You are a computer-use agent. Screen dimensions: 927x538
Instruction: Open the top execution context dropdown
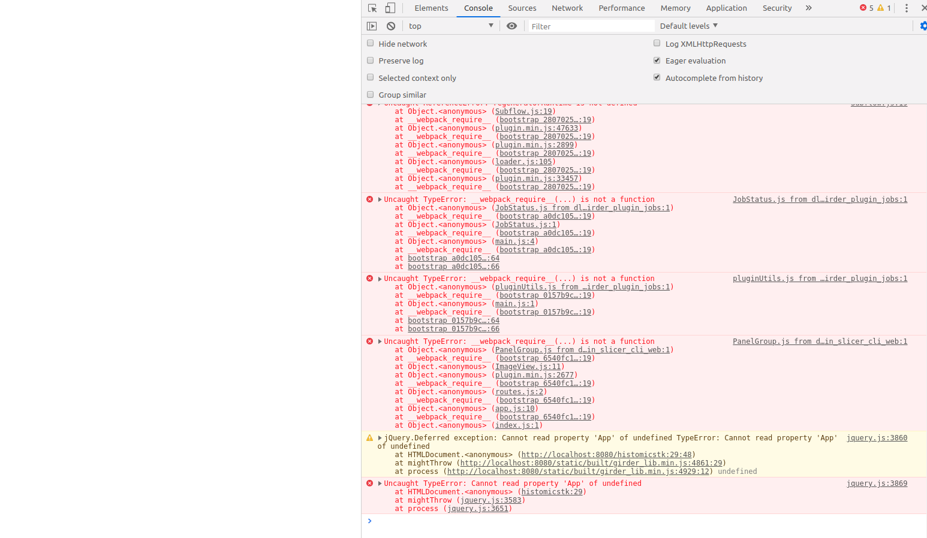pos(451,26)
